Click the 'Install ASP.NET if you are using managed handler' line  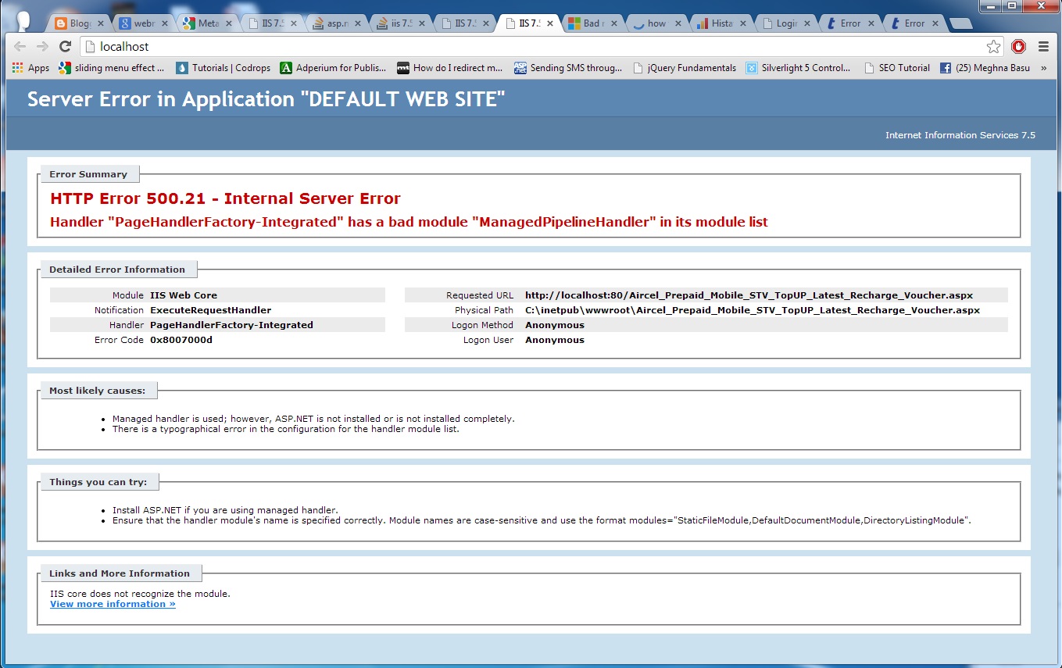pos(225,510)
